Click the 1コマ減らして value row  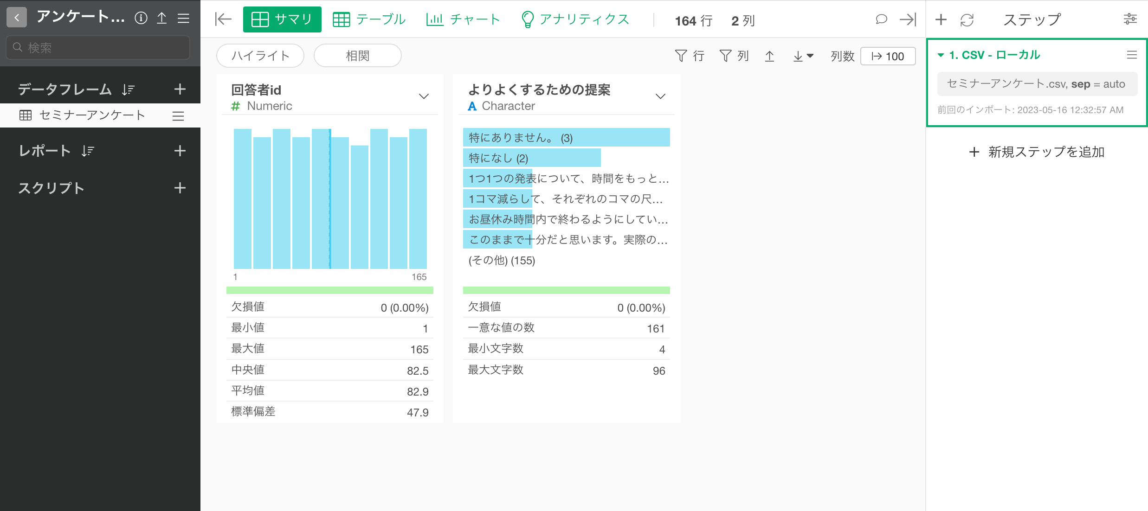tap(567, 199)
